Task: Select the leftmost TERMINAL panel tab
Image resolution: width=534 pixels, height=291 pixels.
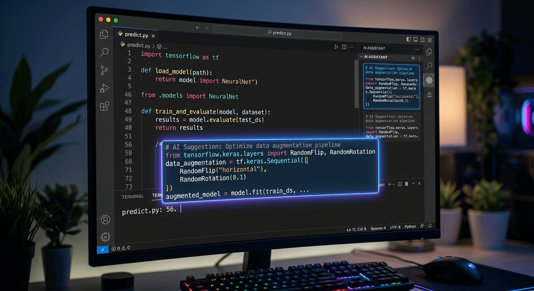Action: click(133, 197)
